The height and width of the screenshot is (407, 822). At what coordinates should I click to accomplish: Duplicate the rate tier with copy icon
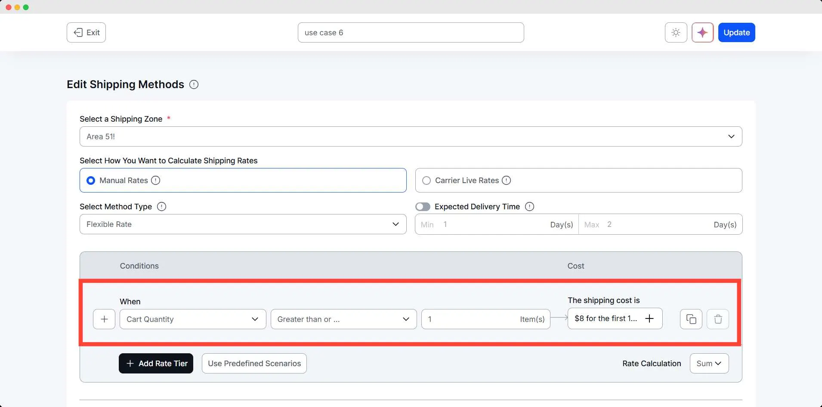click(691, 319)
